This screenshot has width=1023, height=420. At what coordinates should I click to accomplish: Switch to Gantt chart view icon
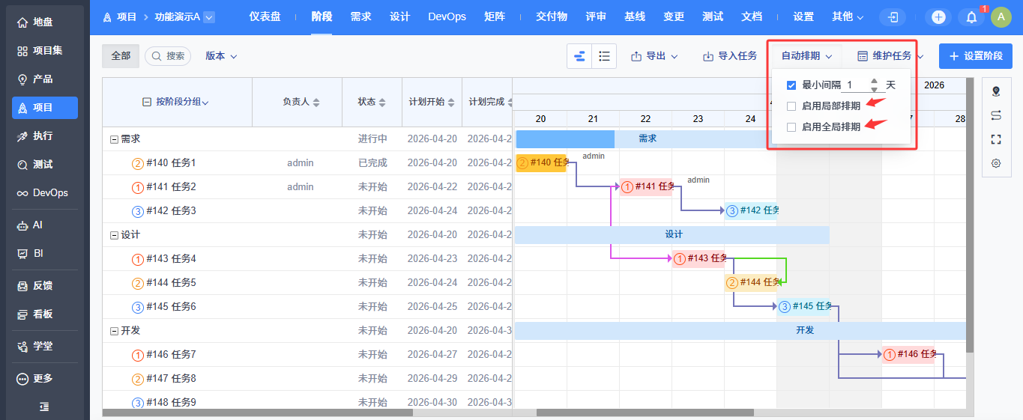[x=579, y=56]
